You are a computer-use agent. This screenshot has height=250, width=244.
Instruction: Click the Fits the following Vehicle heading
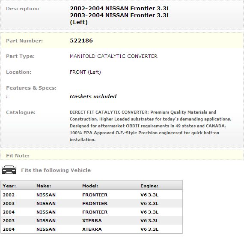[56, 170]
